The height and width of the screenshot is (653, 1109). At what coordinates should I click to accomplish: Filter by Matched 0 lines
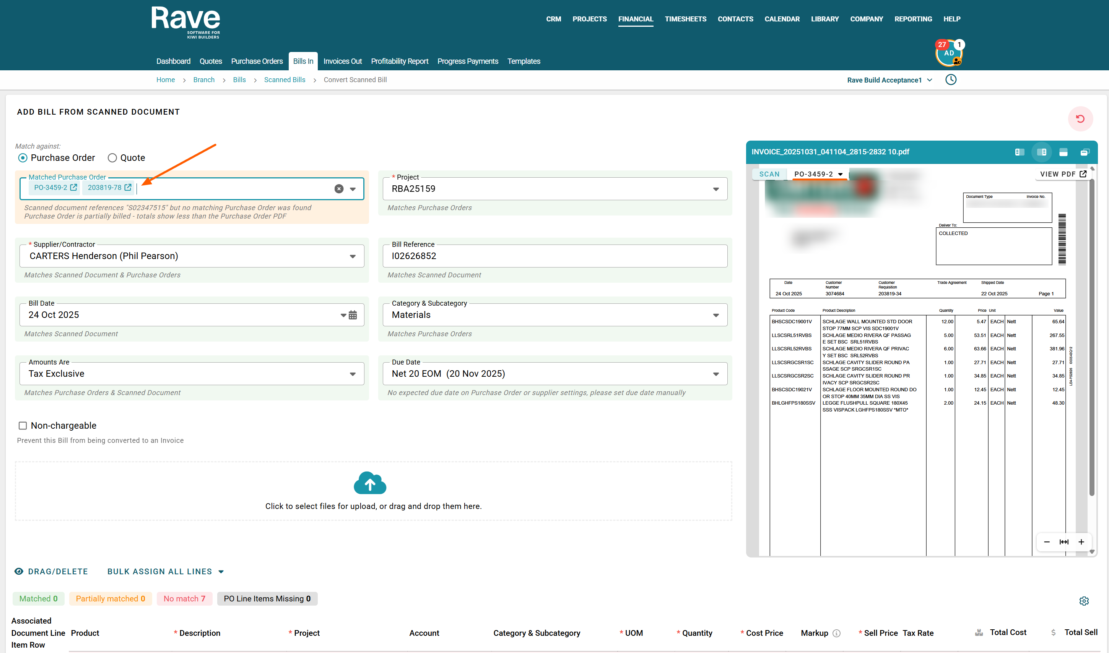pos(38,599)
